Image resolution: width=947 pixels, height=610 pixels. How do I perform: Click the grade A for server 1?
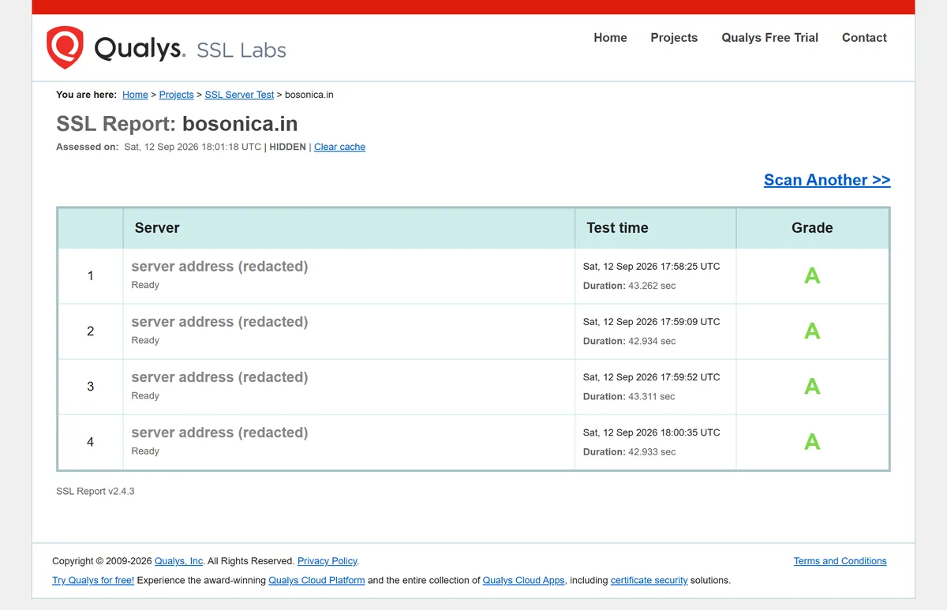[x=812, y=276]
